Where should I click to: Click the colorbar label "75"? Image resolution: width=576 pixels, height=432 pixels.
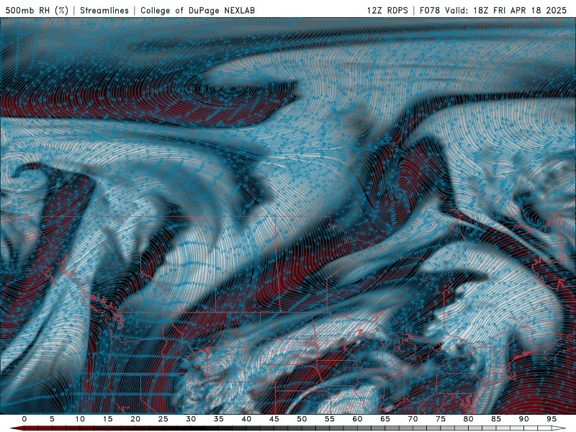click(441, 419)
